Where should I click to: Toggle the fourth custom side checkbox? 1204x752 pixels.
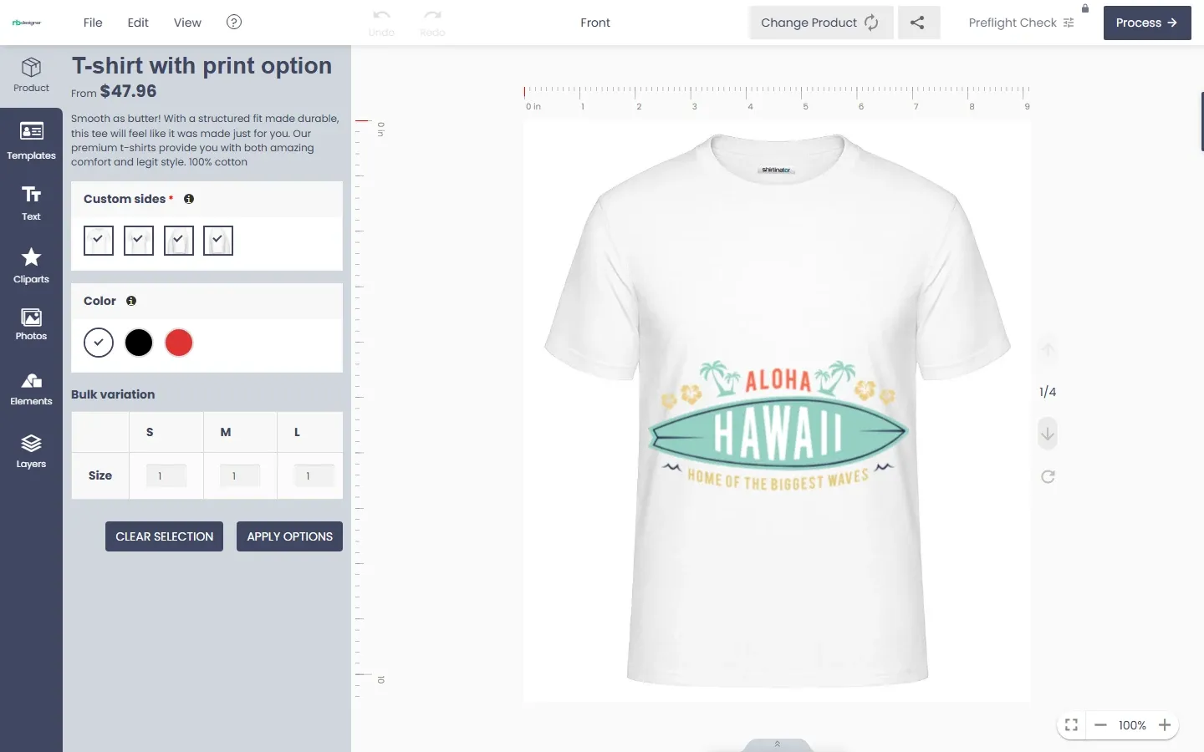[x=218, y=241]
